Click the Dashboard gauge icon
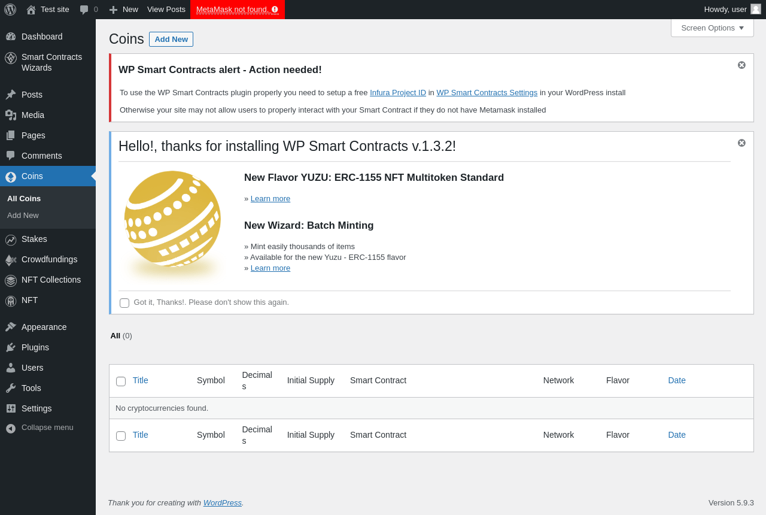The width and height of the screenshot is (766, 515). click(11, 37)
